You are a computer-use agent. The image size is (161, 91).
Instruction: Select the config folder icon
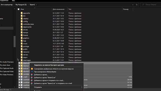(x=22, y=21)
